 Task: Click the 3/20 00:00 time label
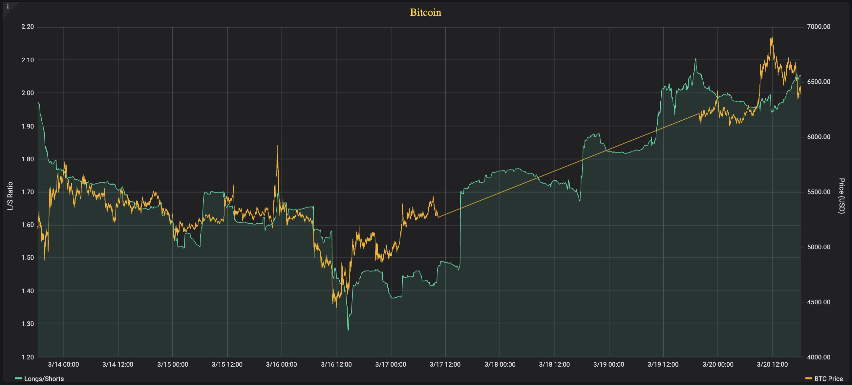(x=718, y=365)
